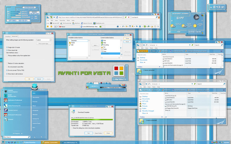The image size is (231, 144).
Task: Expand All Programs in Start menu
Action: click(17, 134)
